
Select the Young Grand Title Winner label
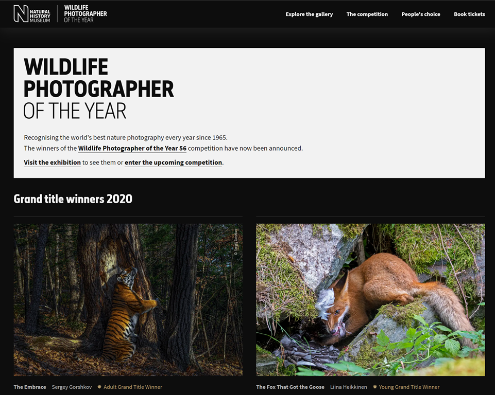point(409,387)
